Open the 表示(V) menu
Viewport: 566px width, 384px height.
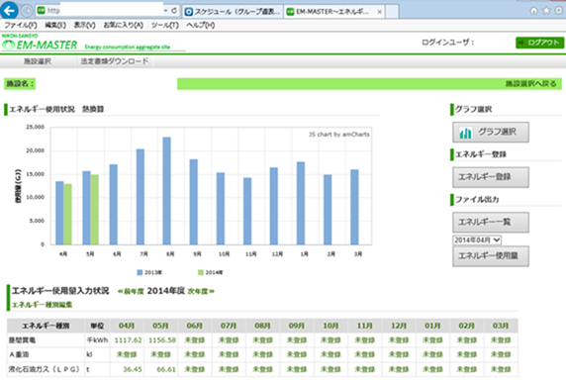84,26
